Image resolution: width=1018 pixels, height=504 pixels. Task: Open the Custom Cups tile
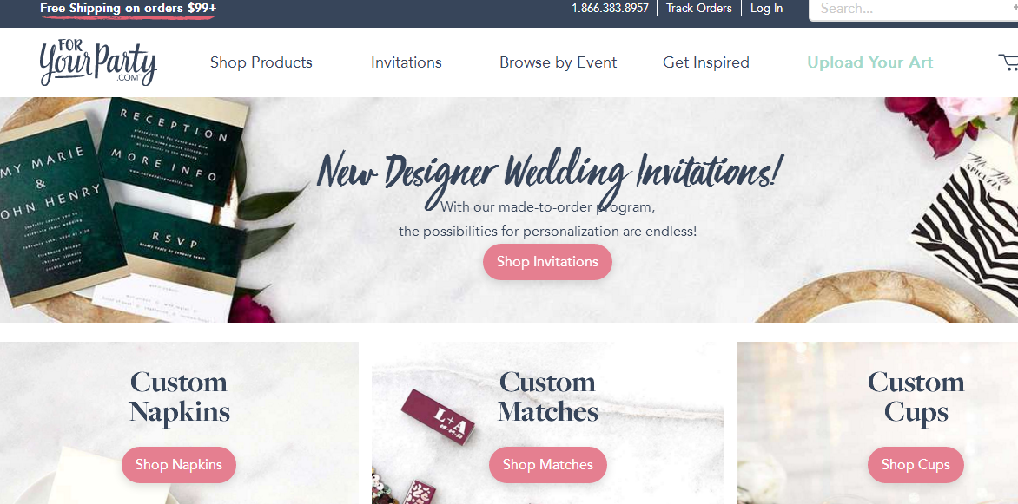click(x=877, y=423)
